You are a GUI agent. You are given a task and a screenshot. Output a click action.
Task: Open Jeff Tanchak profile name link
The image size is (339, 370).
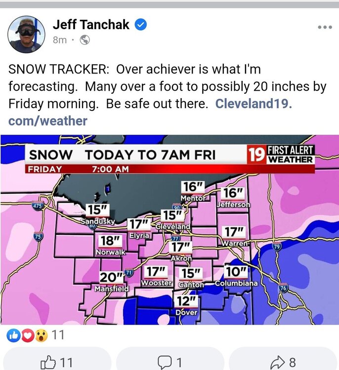point(91,25)
